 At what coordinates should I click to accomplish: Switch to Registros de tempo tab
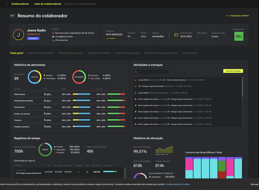(x=100, y=53)
